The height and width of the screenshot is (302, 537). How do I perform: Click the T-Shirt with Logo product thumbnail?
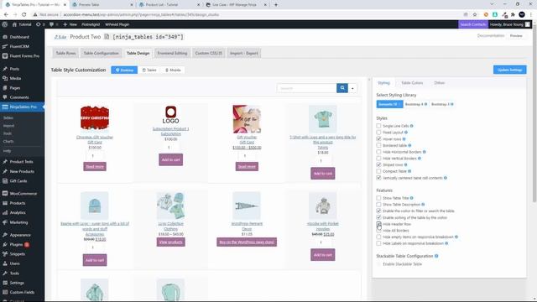[x=322, y=118]
